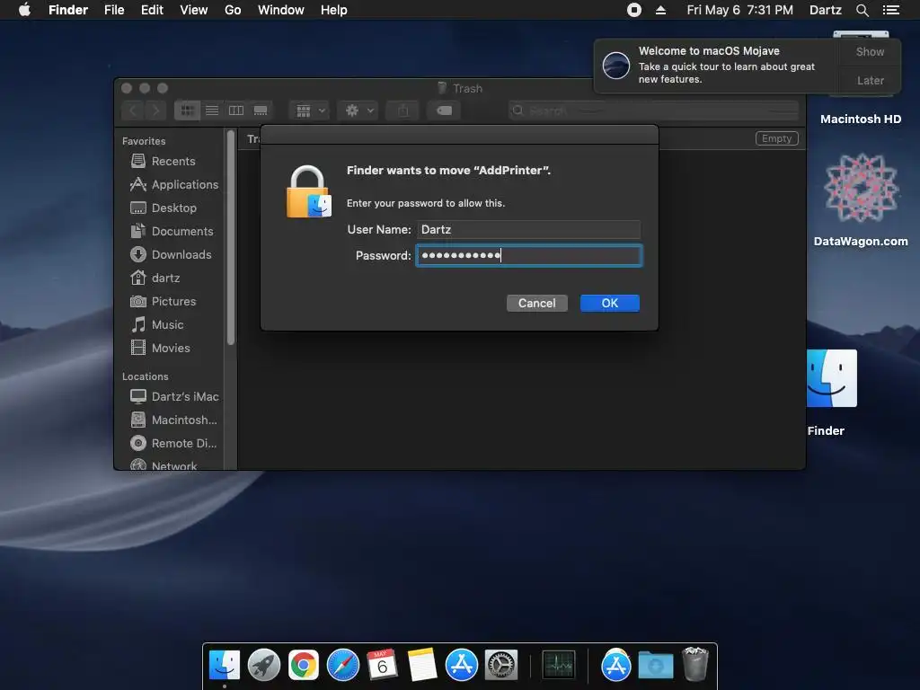Select Dartz's iMac in sidebar
Image resolution: width=920 pixels, height=690 pixels.
click(x=174, y=396)
